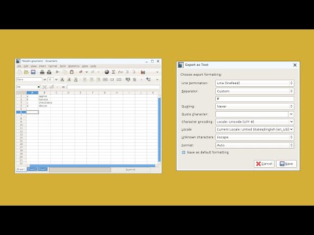Open the Character encoding dropdown
Screen dimensions: 314x235
pos(254,121)
